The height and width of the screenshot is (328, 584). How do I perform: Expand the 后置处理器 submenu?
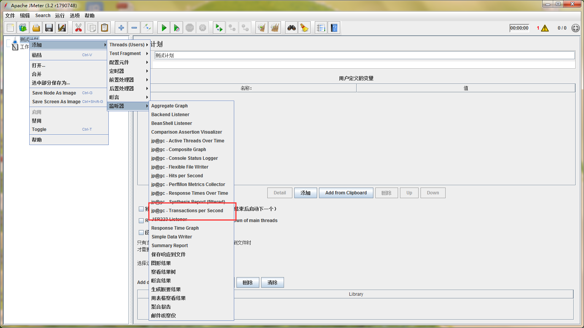click(129, 88)
